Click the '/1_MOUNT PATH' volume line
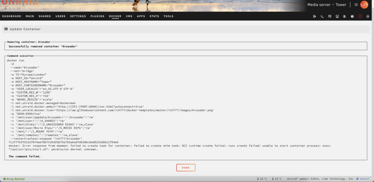This screenshot has height=182, width=374. pyautogui.click(x=37, y=132)
